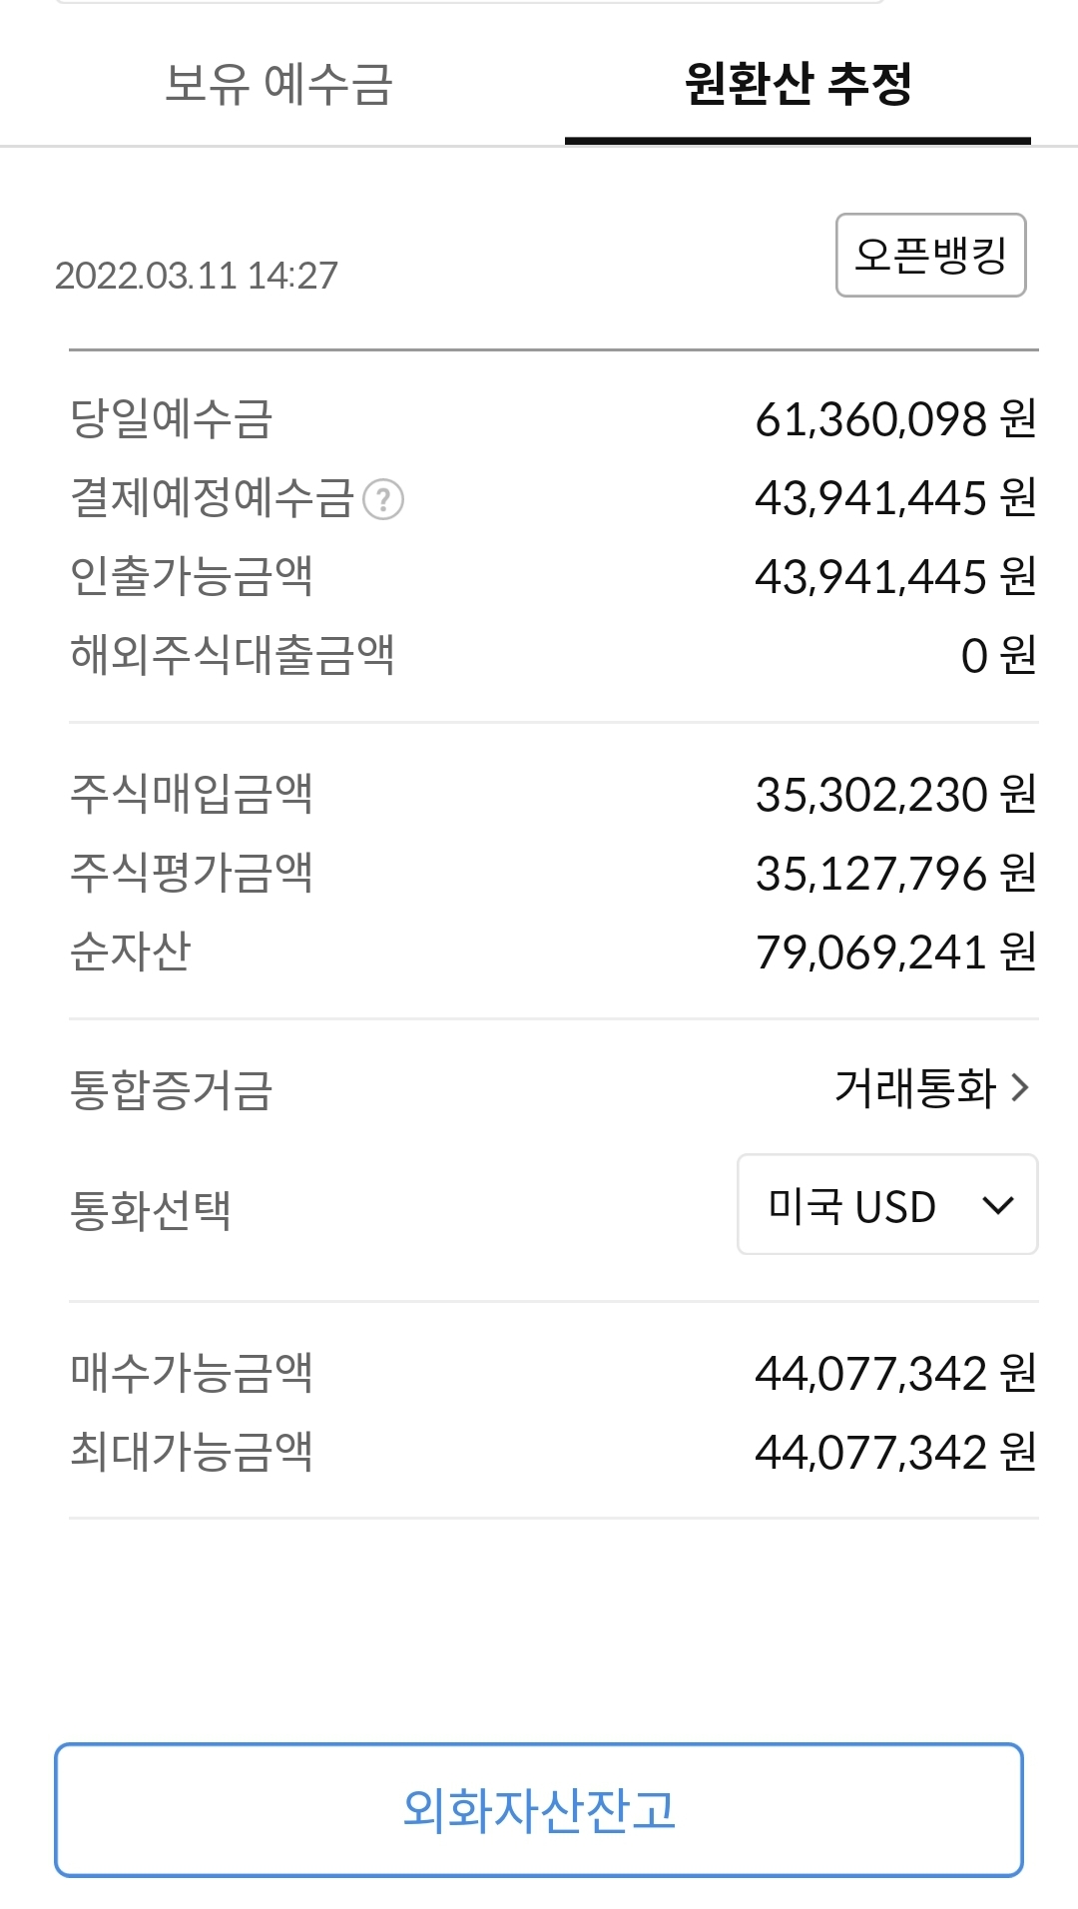The image size is (1078, 1909).
Task: Select the 원환산 추정 tab
Action: click(x=798, y=84)
